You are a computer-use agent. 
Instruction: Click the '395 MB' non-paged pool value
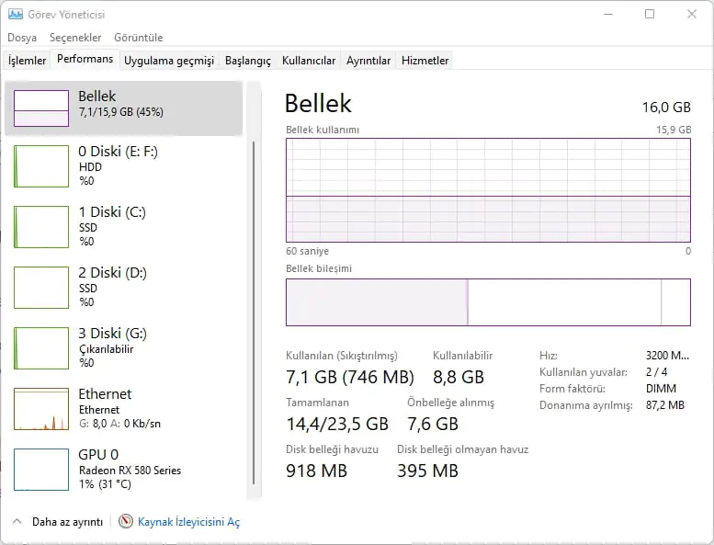(x=427, y=471)
